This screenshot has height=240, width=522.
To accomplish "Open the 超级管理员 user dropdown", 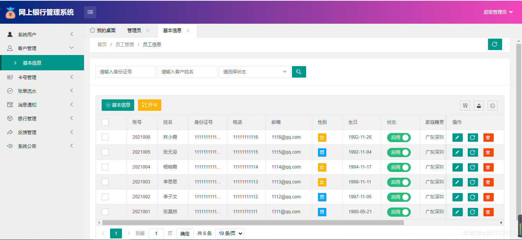I will (498, 12).
